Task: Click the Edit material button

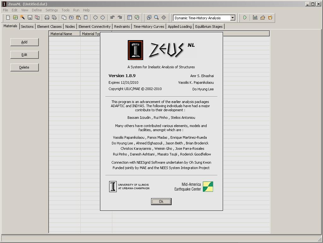Action: pyautogui.click(x=25, y=55)
